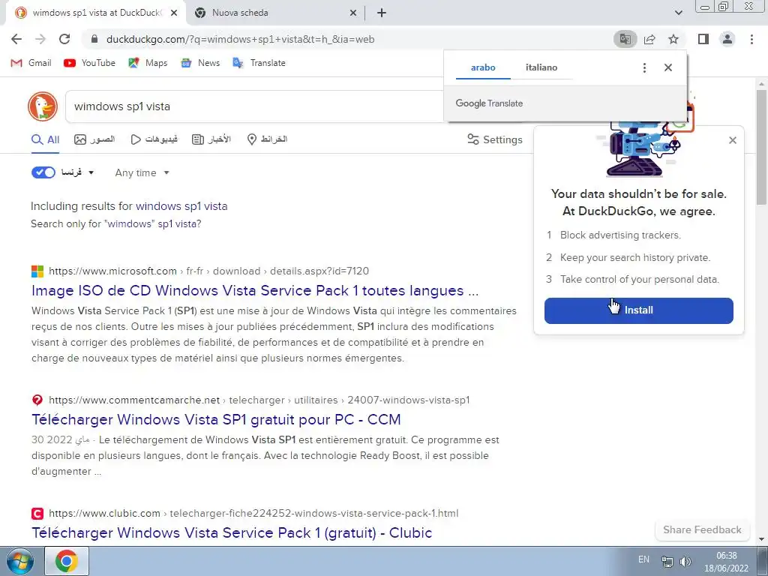Select the arabo language tab
Screen dimensions: 768x576
coord(483,67)
